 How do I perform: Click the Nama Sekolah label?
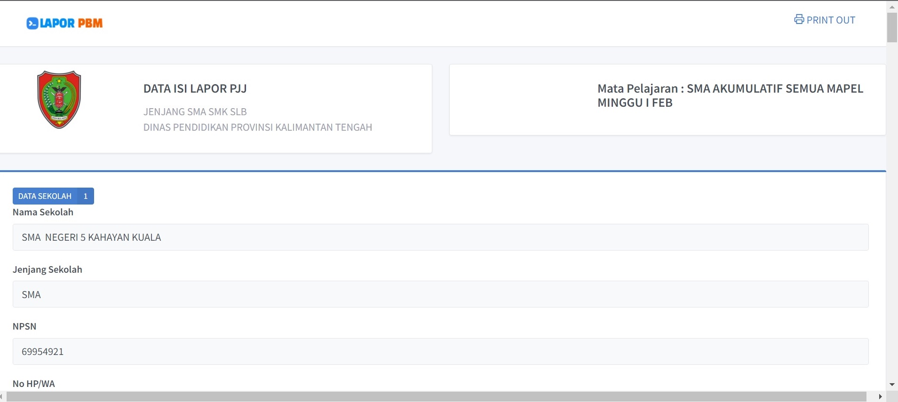click(x=43, y=212)
